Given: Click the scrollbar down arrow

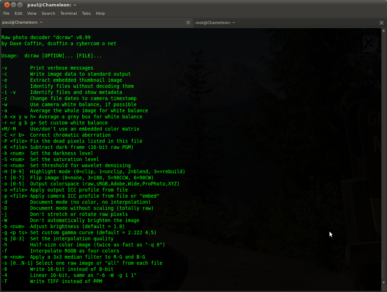Looking at the screenshot, I should click(383, 283).
